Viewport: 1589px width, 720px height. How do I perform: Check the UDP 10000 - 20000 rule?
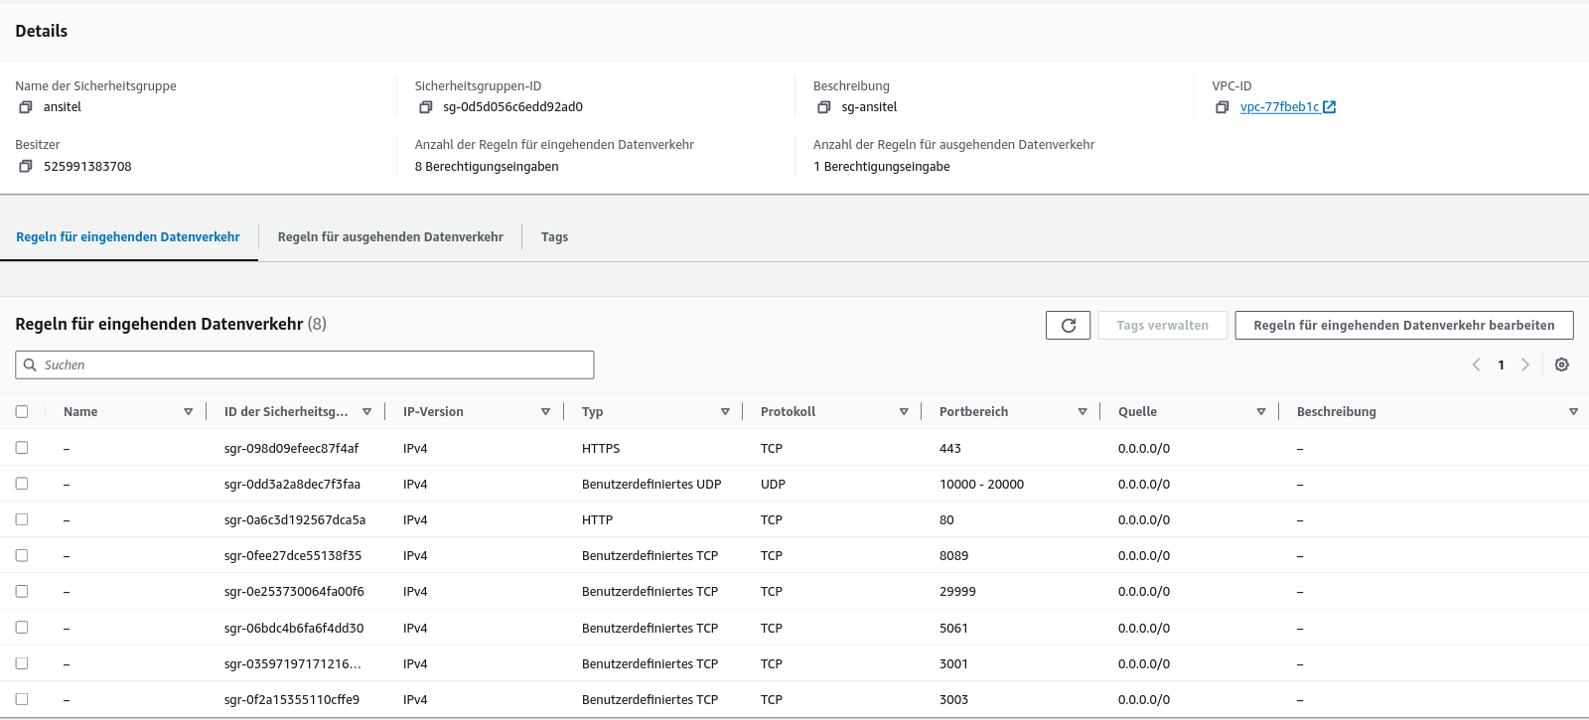click(x=22, y=484)
